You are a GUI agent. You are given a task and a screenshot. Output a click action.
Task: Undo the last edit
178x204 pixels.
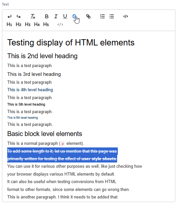[x=9, y=17]
